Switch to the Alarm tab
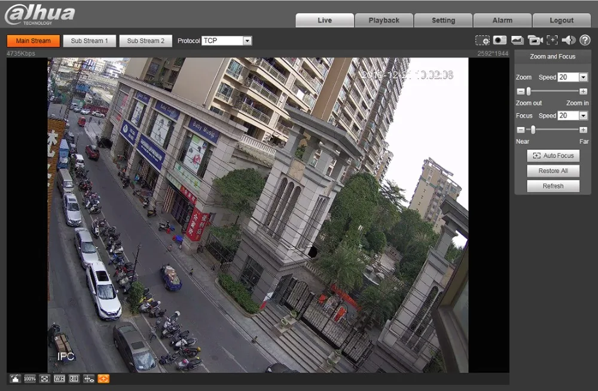Image resolution: width=598 pixels, height=391 pixels. click(x=502, y=20)
